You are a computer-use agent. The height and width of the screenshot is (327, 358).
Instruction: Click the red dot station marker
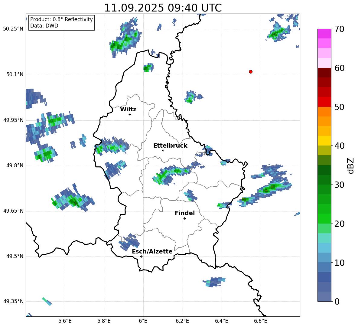(x=251, y=72)
